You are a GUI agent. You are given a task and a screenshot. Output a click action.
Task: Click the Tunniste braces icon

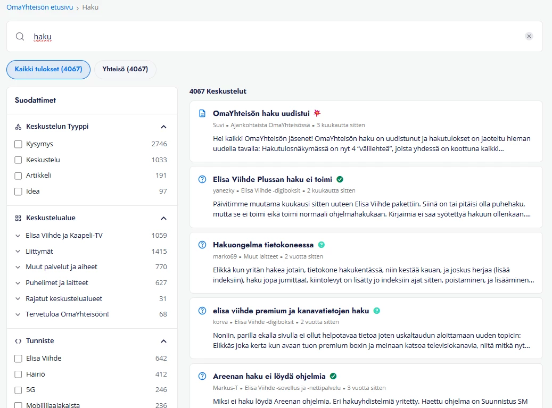18,341
